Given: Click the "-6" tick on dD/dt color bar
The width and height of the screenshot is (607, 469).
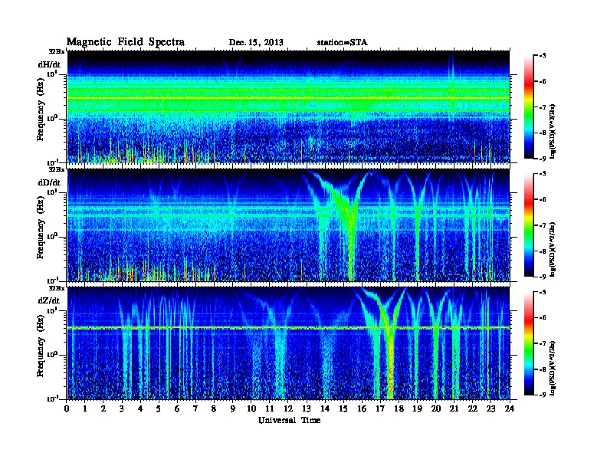Looking at the screenshot, I should tap(542, 200).
